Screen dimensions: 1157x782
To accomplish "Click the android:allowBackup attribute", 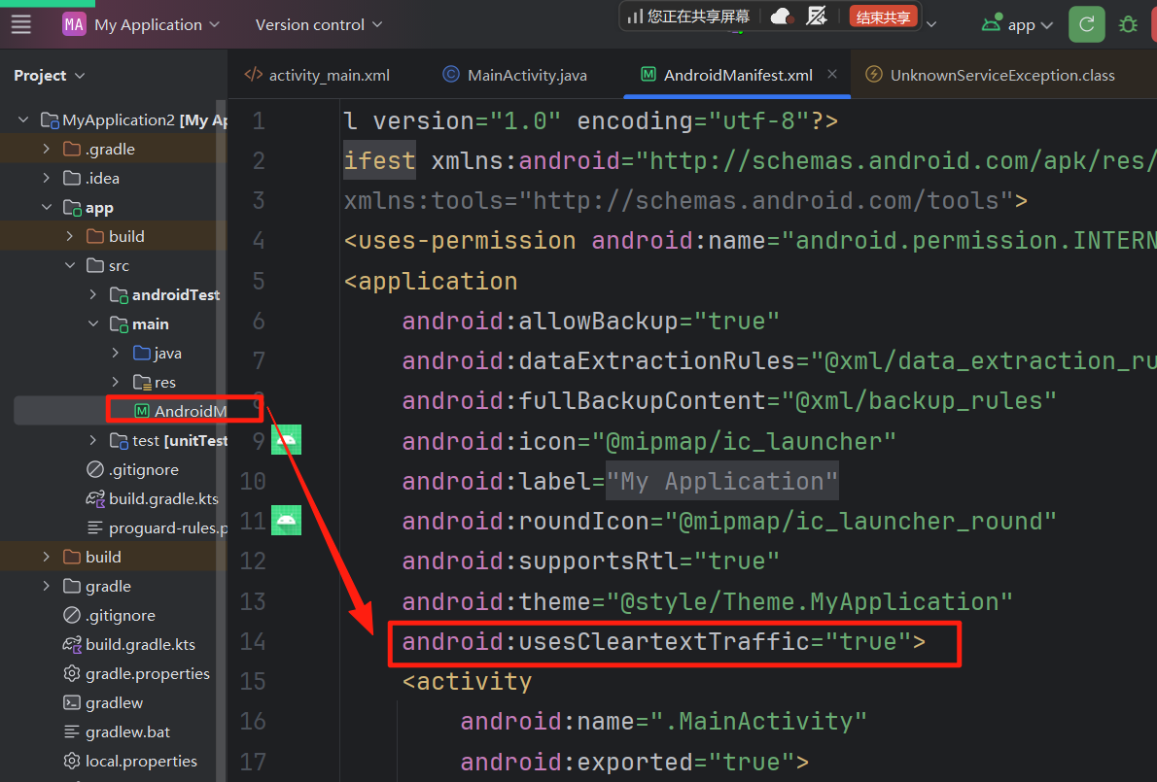I will (x=541, y=321).
